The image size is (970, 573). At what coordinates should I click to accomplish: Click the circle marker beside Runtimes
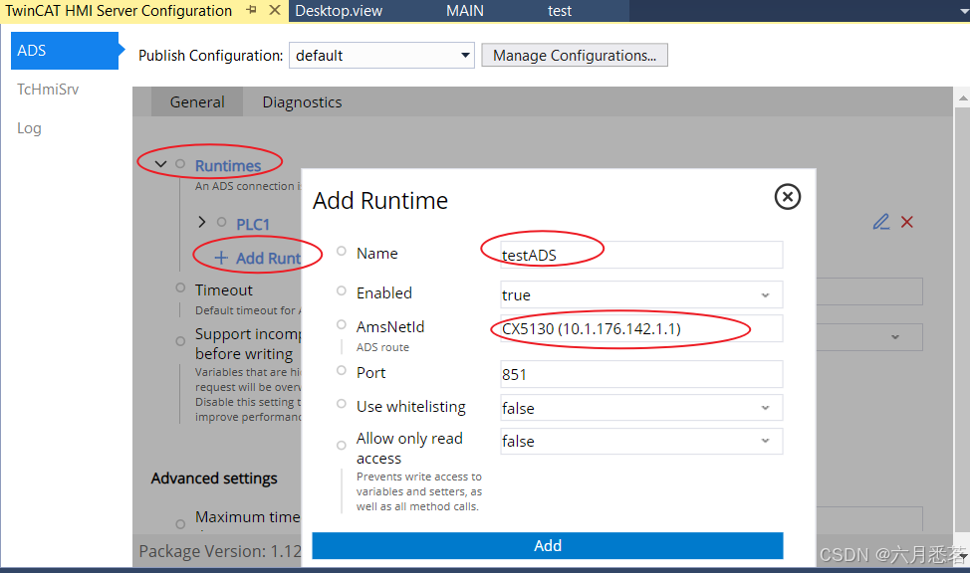pyautogui.click(x=180, y=164)
